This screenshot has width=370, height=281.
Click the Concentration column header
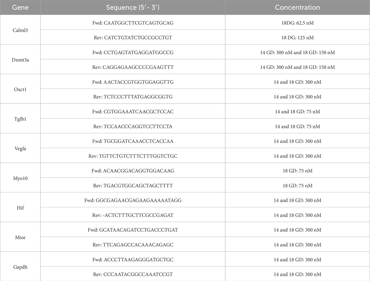(297, 7)
